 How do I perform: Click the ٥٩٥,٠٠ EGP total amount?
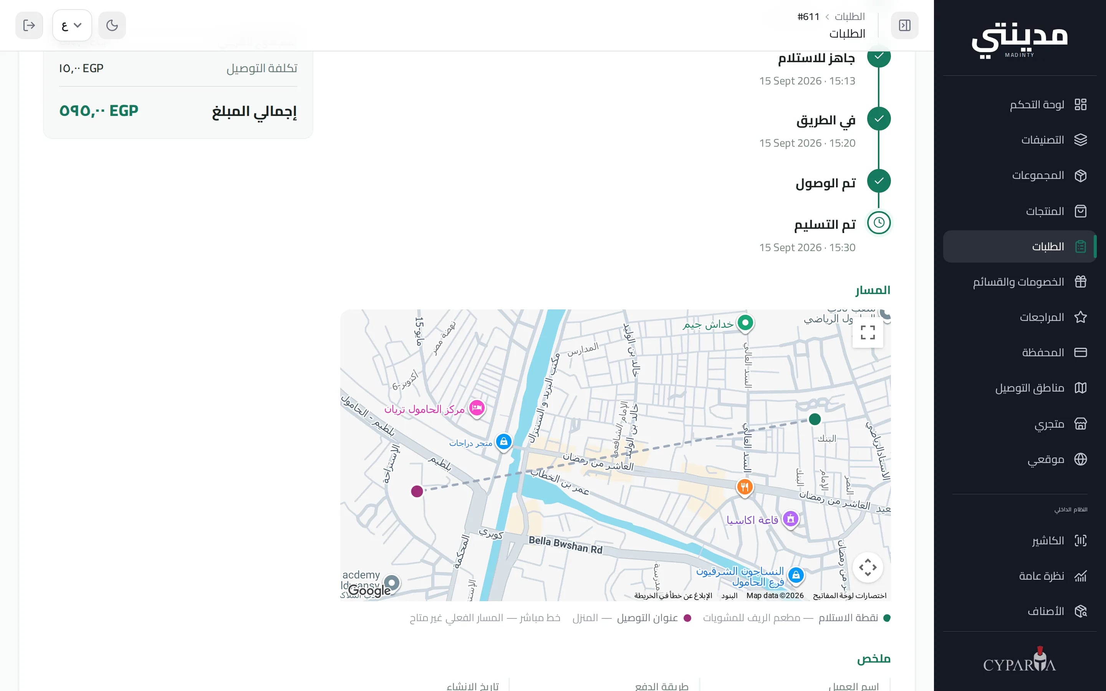(x=99, y=111)
